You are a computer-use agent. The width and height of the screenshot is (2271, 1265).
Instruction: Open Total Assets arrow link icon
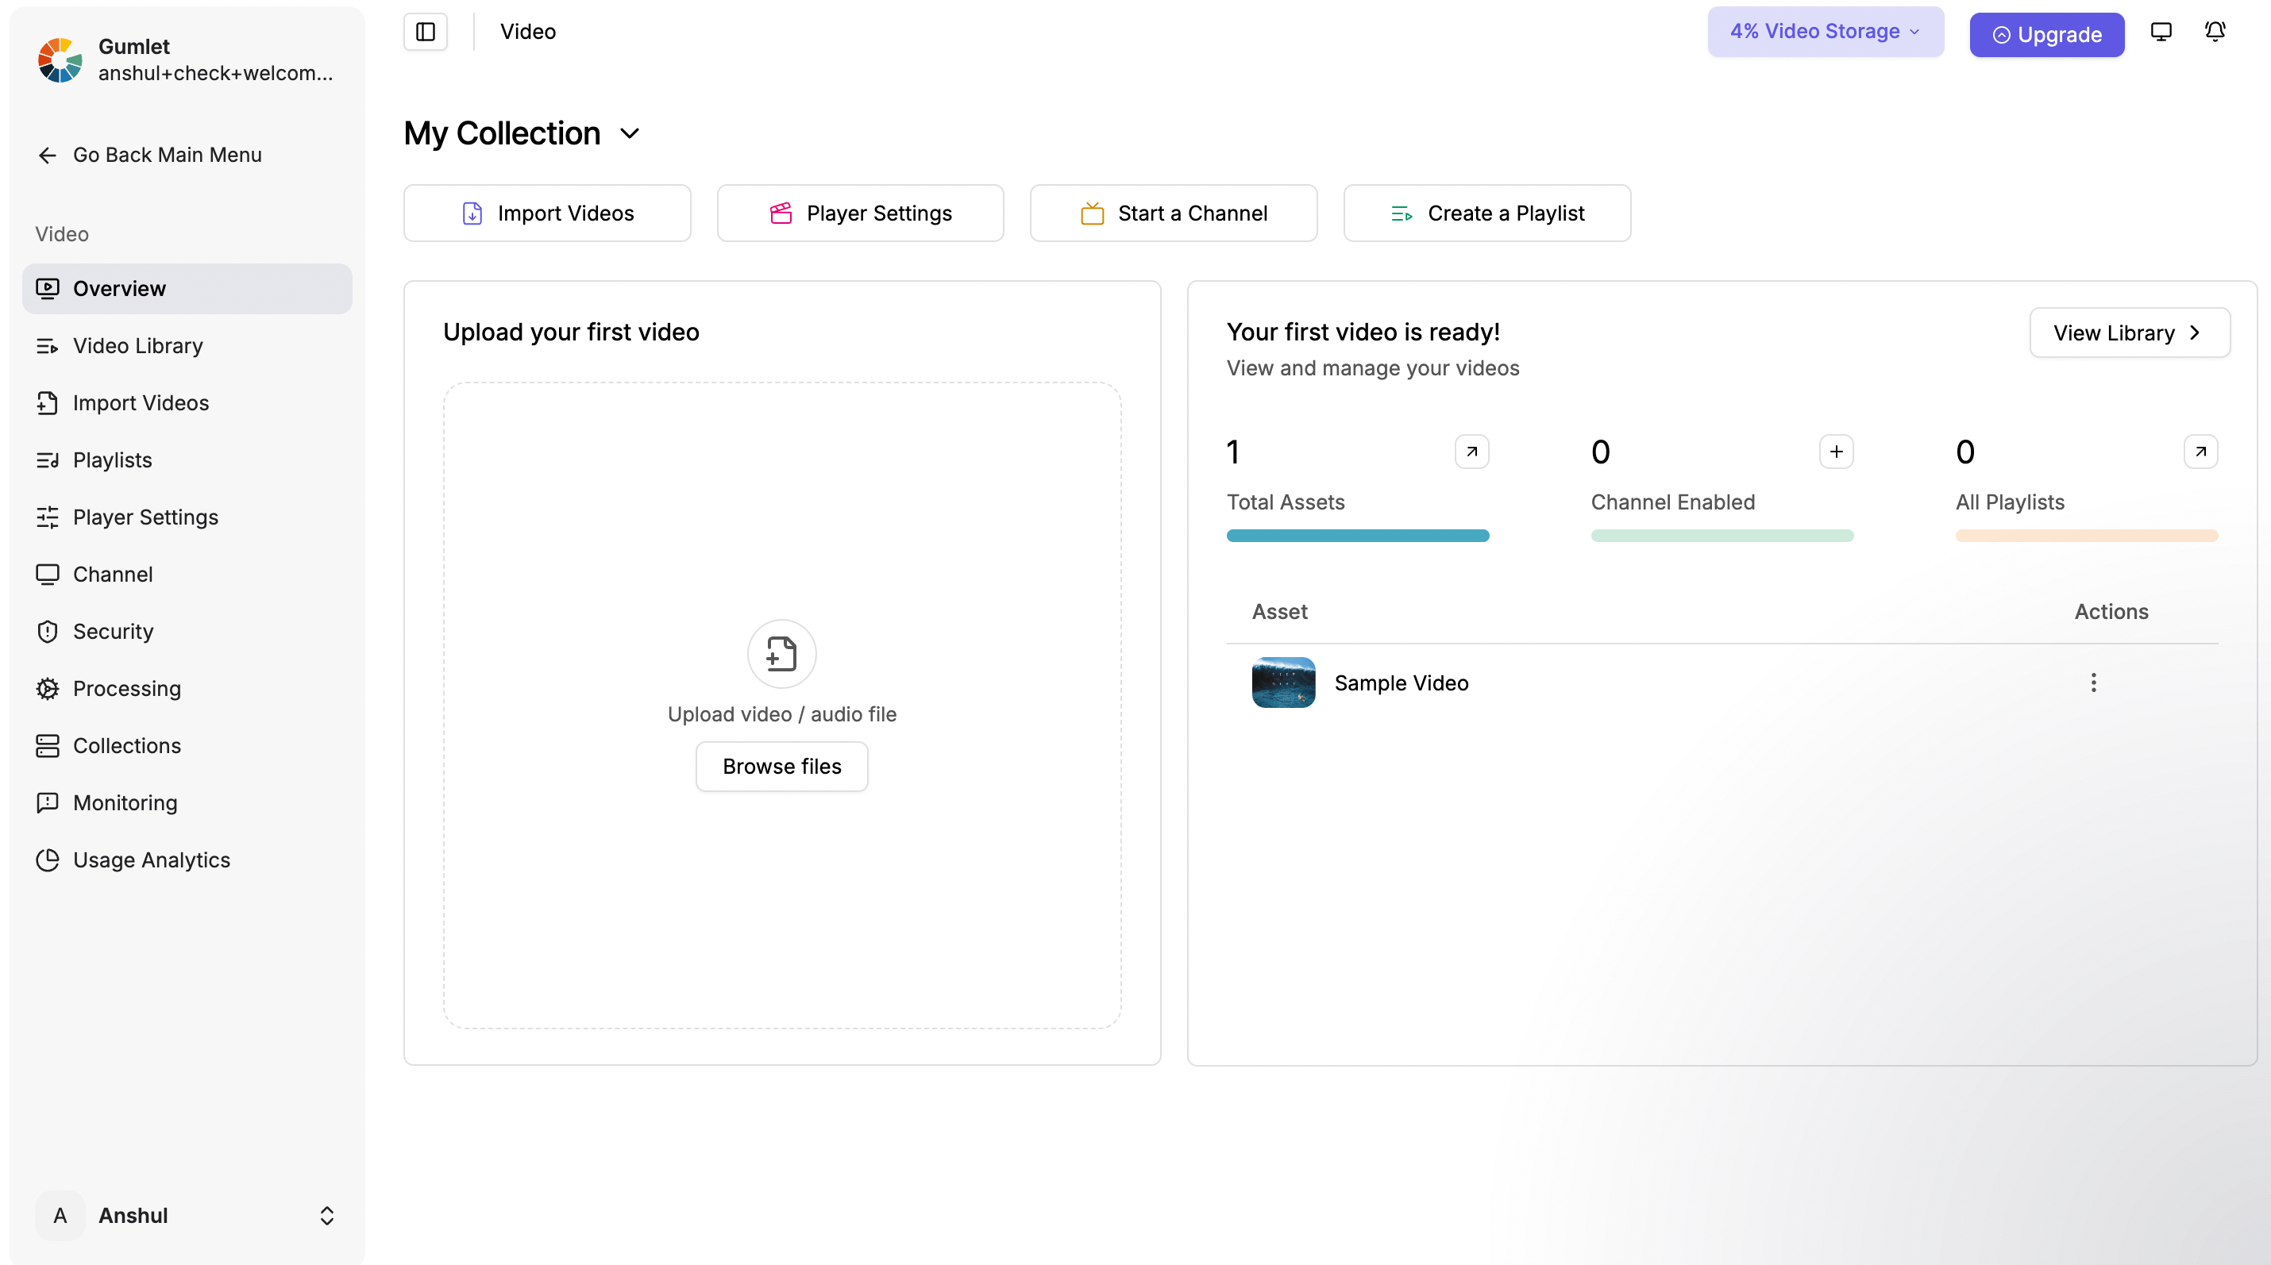[1471, 452]
